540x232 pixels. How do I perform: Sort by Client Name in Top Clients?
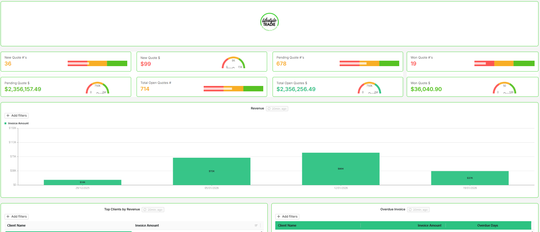(16, 226)
